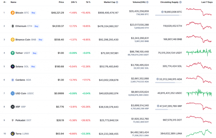Open Tether 7-day sparkline chart

(x=199, y=52)
